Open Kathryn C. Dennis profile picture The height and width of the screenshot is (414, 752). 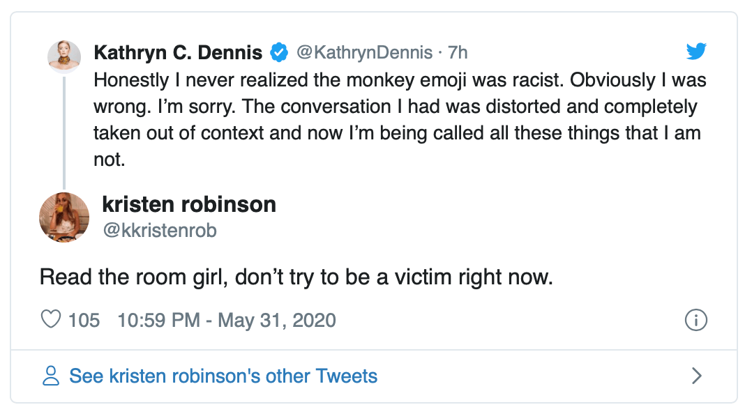click(63, 56)
